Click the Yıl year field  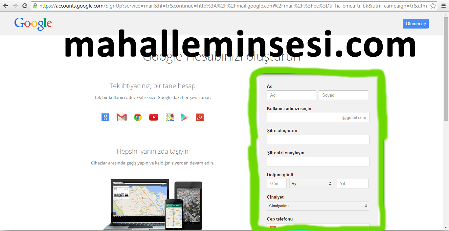click(x=352, y=183)
